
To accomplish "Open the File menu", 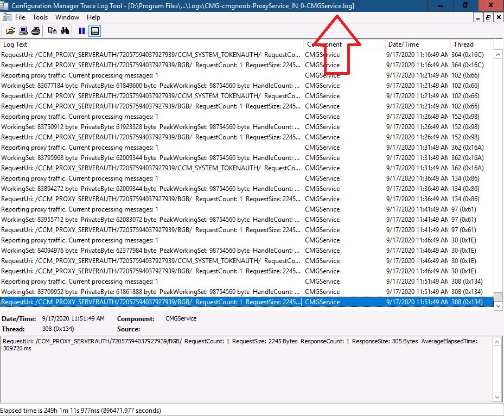I will 20,17.
